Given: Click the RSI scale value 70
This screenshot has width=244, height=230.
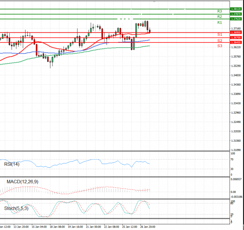Looking at the screenshot, I should pos(232,160).
